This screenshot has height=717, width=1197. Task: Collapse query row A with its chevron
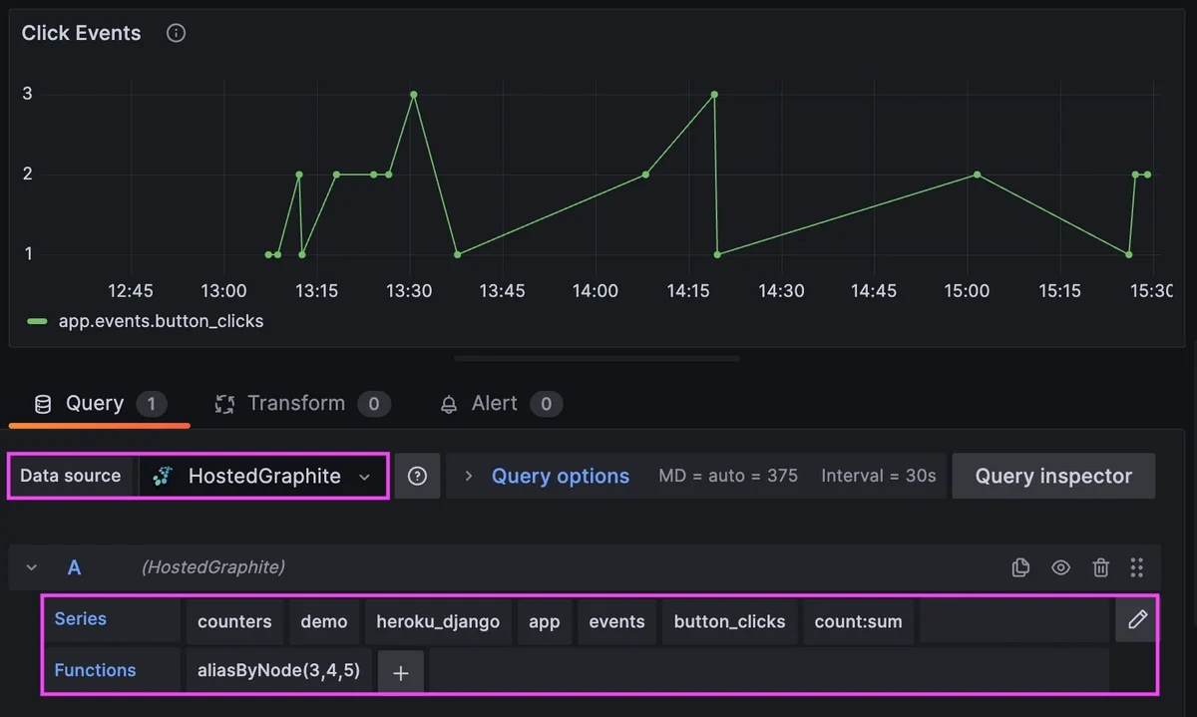(30, 566)
